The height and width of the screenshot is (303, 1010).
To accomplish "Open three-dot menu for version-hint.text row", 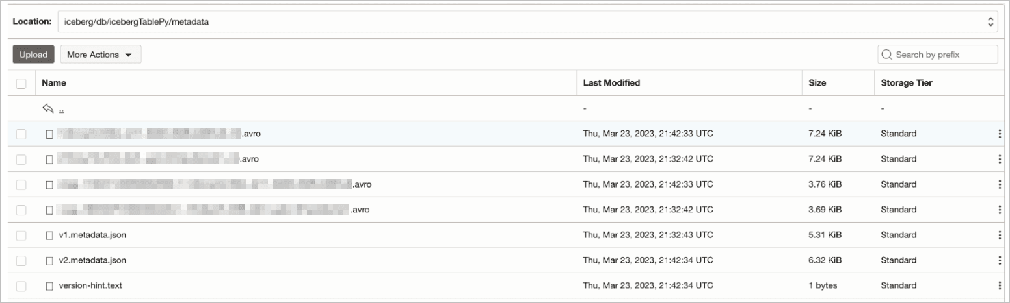I will (x=999, y=285).
